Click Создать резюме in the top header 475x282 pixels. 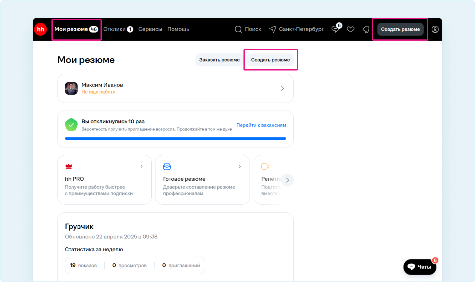pyautogui.click(x=400, y=29)
